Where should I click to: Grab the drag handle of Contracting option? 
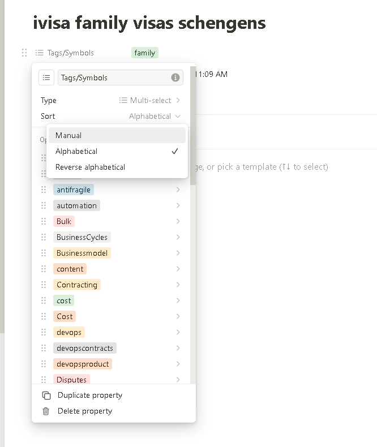[44, 285]
